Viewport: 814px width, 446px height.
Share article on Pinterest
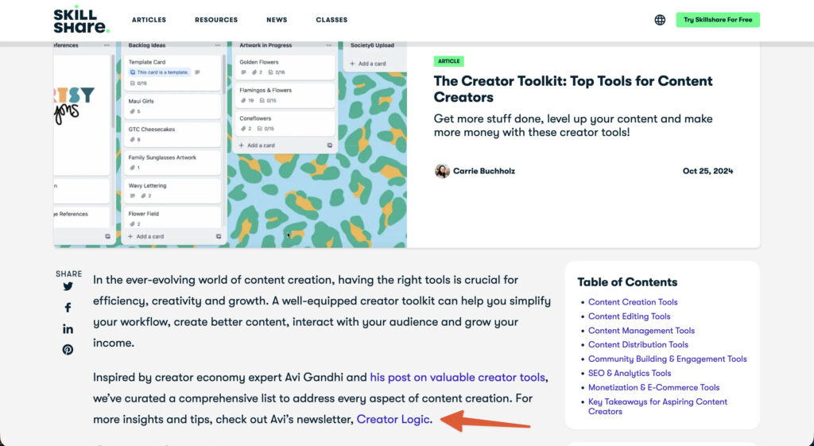[x=68, y=350]
